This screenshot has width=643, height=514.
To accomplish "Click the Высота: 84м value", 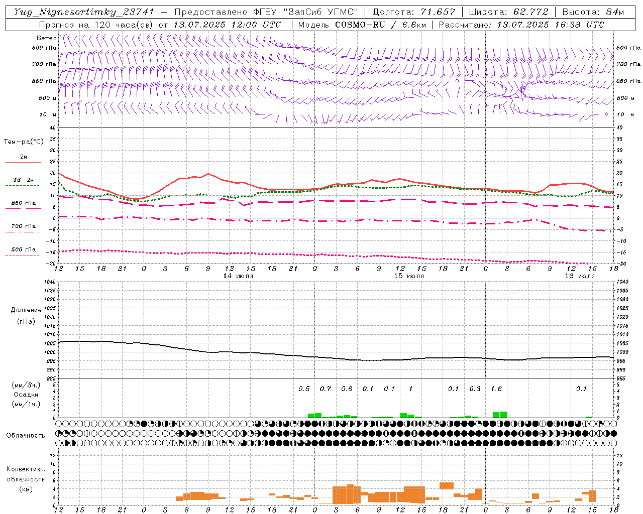I will point(593,12).
